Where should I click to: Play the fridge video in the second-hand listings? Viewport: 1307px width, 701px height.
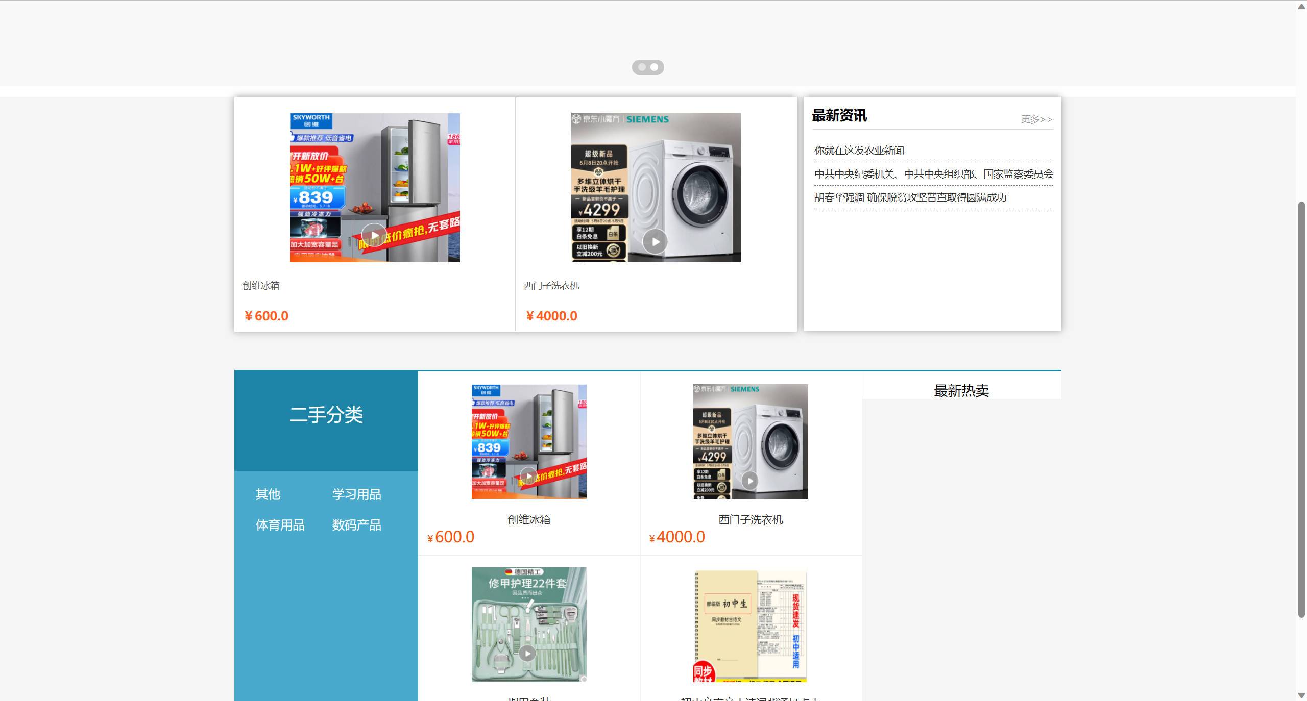pyautogui.click(x=528, y=475)
